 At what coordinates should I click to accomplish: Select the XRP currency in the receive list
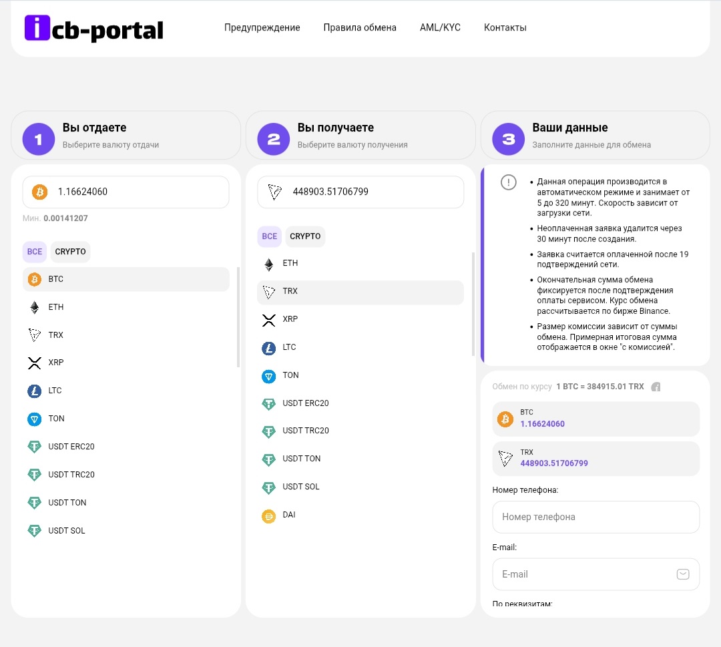[360, 319]
